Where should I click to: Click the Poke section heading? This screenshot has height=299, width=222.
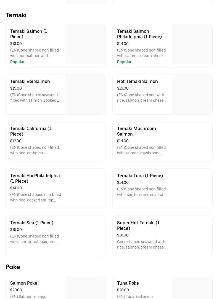click(13, 267)
